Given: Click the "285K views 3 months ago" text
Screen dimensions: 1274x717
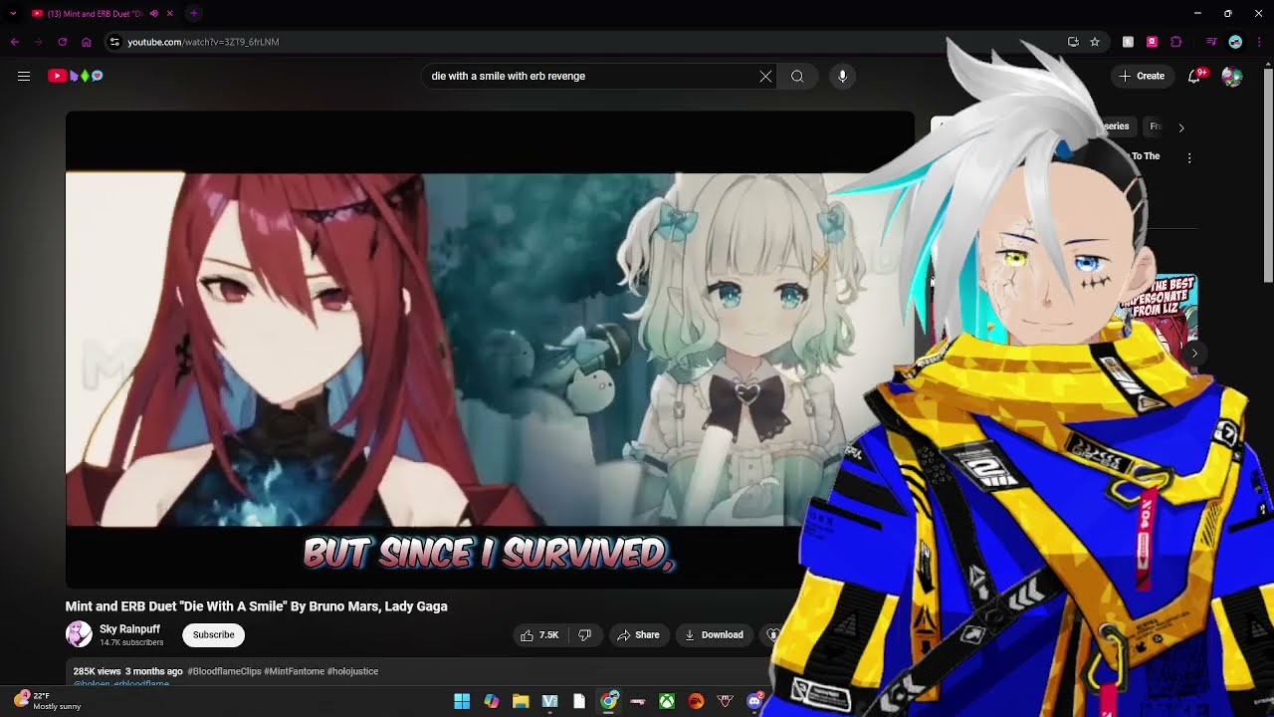Looking at the screenshot, I should coord(127,671).
